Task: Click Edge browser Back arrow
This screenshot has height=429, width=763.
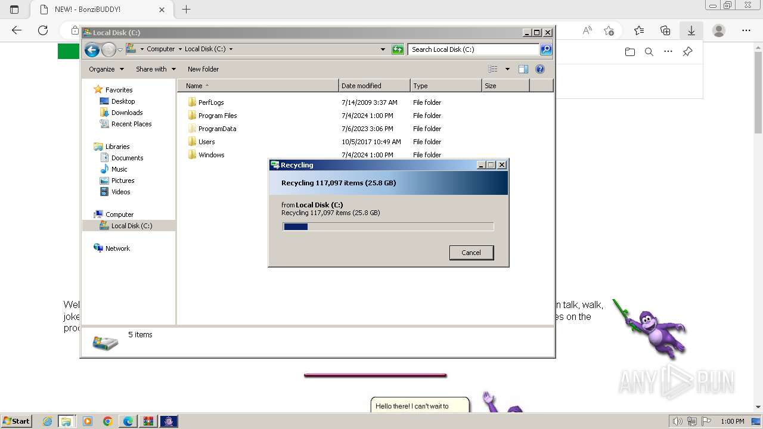Action: point(17,30)
